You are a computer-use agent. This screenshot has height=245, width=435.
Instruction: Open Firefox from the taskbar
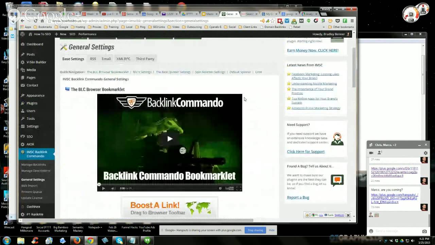(x=77, y=241)
